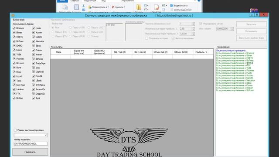Uncheck the Binance exchange
The height and width of the screenshot is (157, 279).
[14, 28]
